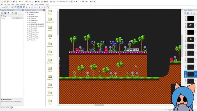Click the center-in-frame icon on second toolbar

click(x=48, y=7)
